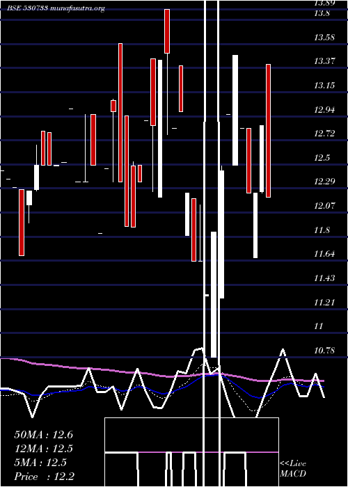Click the 11.64 price axis label
Image resolution: width=348 pixels, height=487 pixels.
(x=324, y=254)
